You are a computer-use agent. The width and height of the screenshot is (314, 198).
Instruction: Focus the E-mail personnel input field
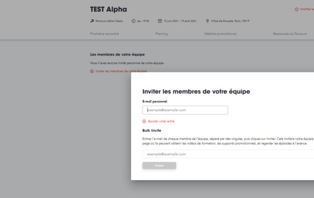[185, 110]
